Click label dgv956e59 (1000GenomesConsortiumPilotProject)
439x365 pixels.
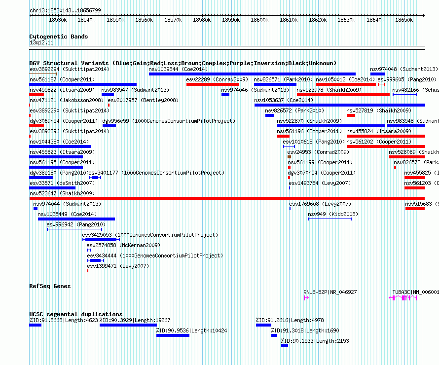click(x=169, y=121)
